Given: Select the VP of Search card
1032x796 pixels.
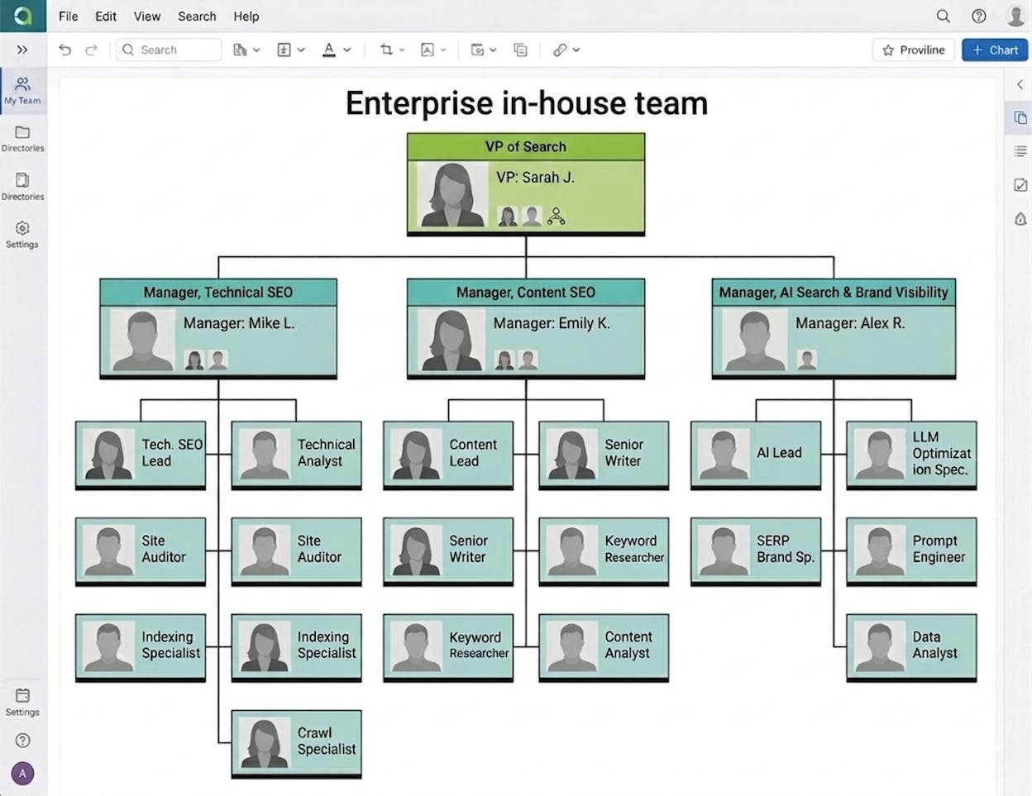Looking at the screenshot, I should [526, 184].
